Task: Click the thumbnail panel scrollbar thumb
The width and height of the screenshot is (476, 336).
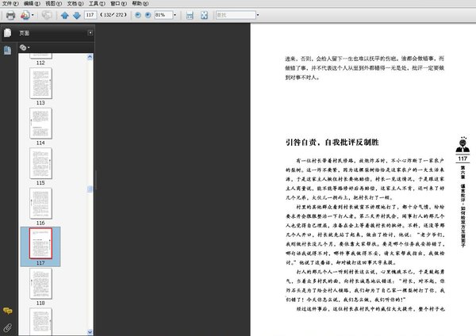Action: point(90,189)
